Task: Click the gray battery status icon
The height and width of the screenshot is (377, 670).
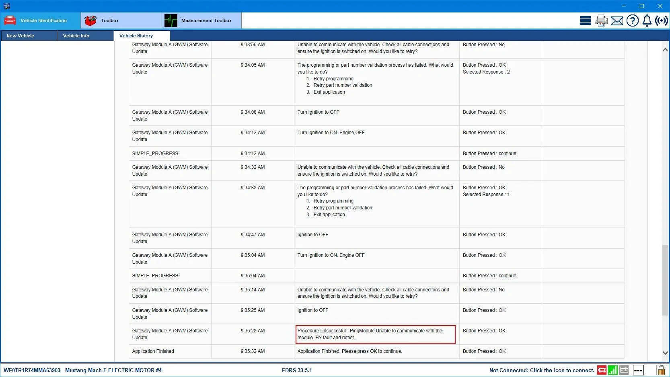Action: [624, 370]
